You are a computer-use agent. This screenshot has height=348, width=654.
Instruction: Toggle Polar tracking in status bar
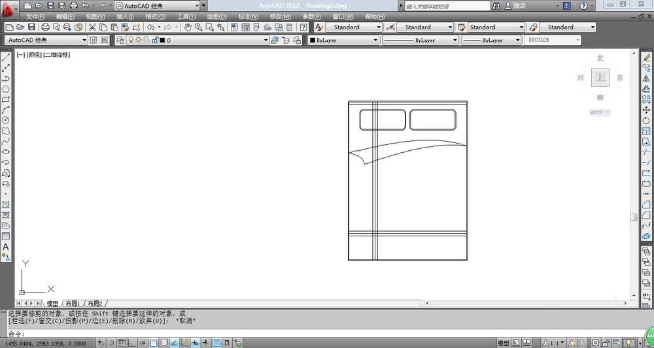pos(143,343)
